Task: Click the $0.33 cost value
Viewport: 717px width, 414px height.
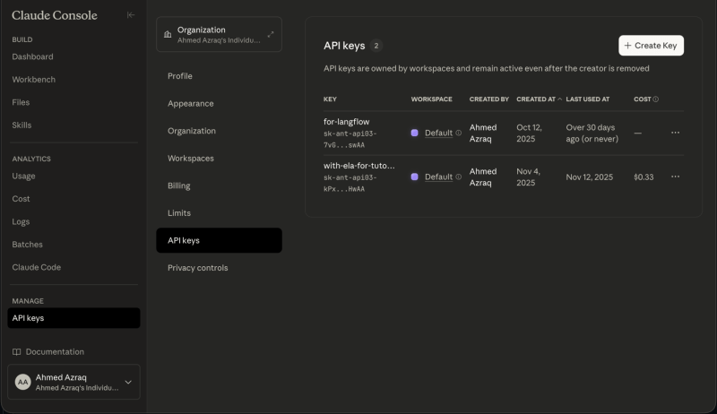Action: click(644, 177)
